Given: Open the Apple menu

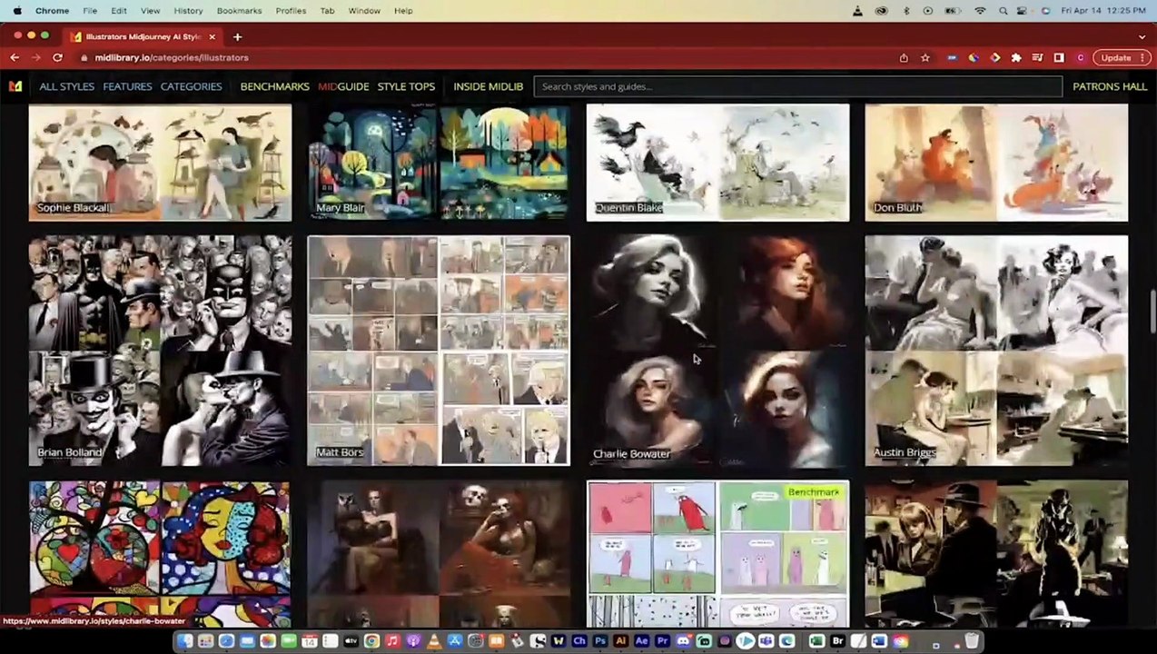Looking at the screenshot, I should coord(17,10).
